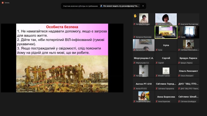Click muted mic icon beside Анастасія Пустовєтова name
This screenshot has width=207, height=116.
179,24
